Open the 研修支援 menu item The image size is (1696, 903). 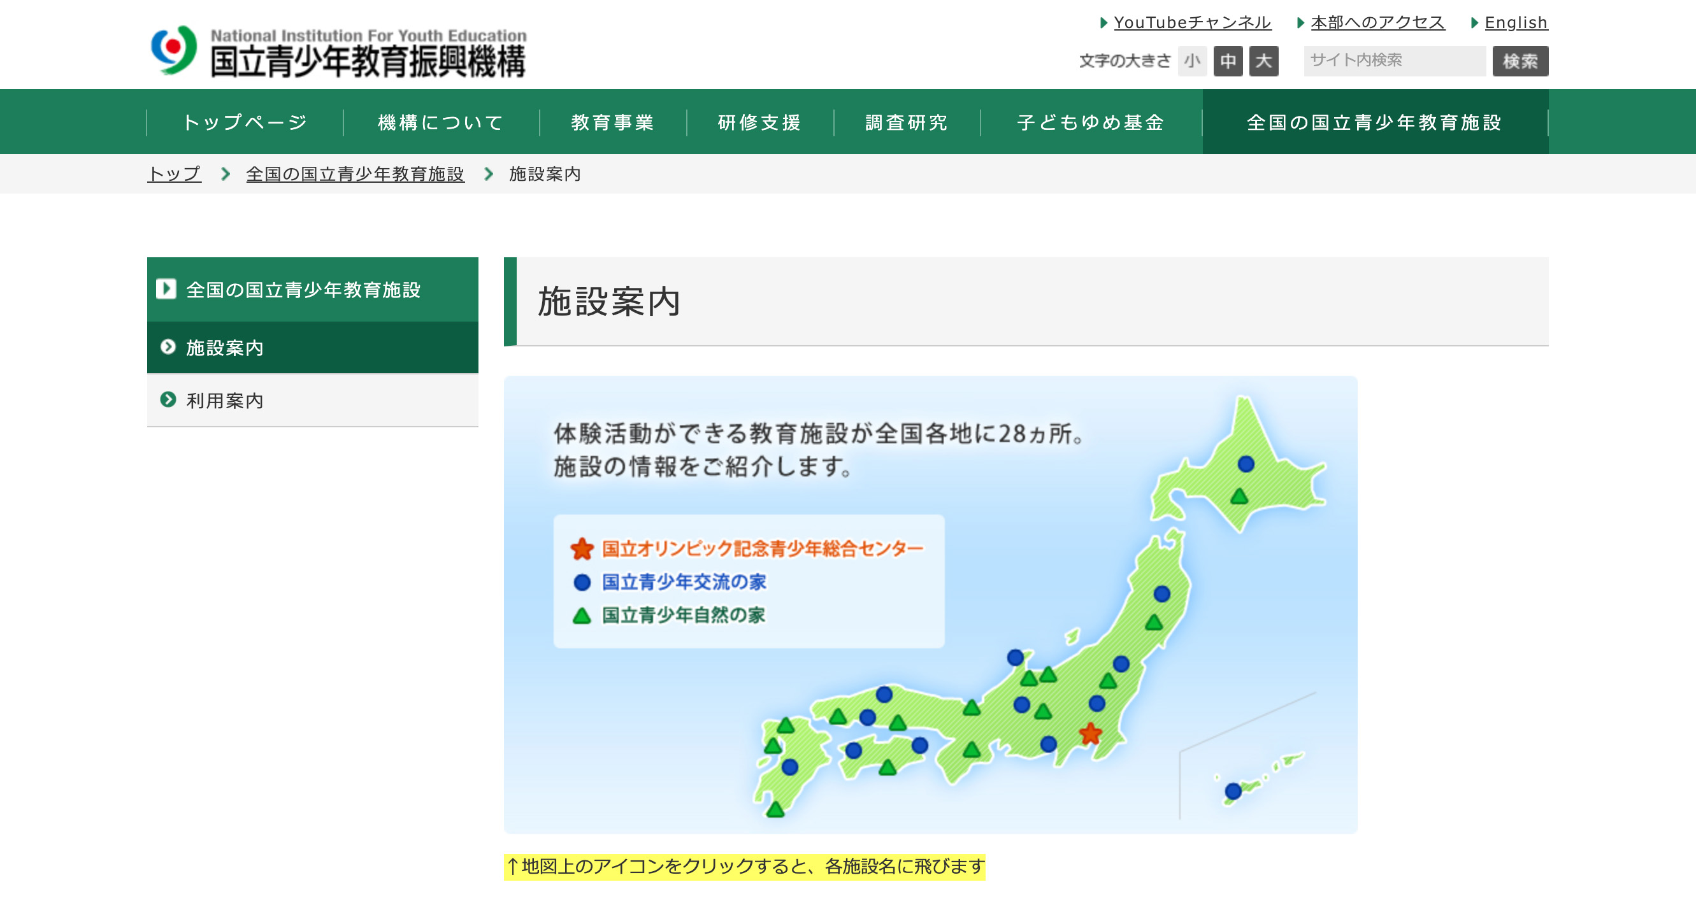coord(760,122)
